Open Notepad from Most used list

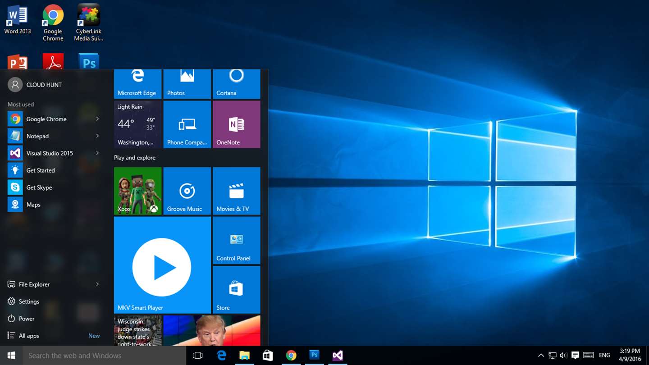[54, 136]
